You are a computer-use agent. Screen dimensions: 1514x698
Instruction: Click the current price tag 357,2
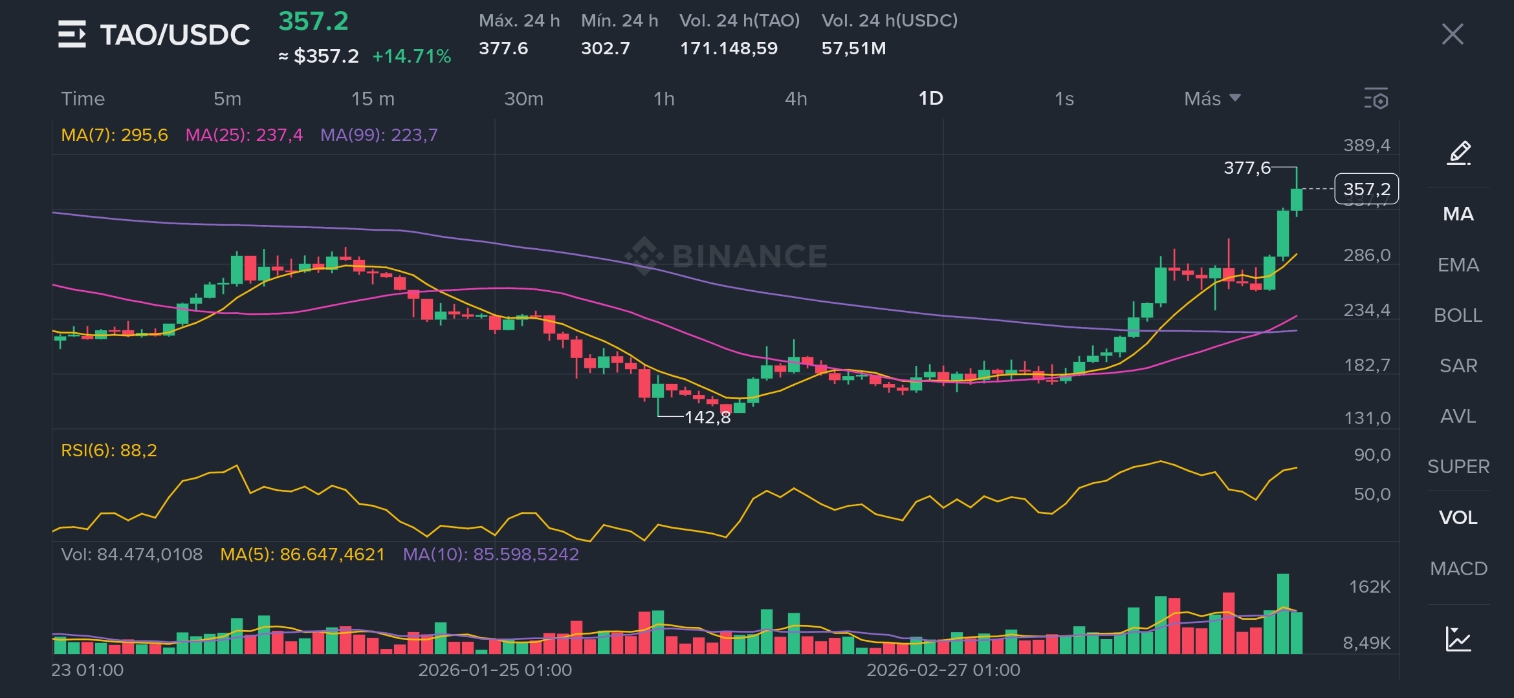[1366, 189]
